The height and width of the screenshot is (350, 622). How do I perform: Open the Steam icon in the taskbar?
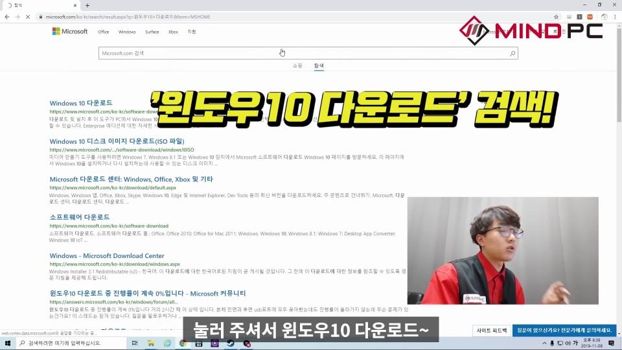pyautogui.click(x=231, y=343)
